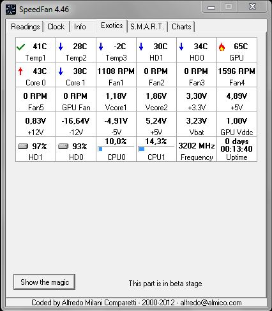Switch to the Clock tab
The height and width of the screenshot is (311, 272).
coord(56,27)
